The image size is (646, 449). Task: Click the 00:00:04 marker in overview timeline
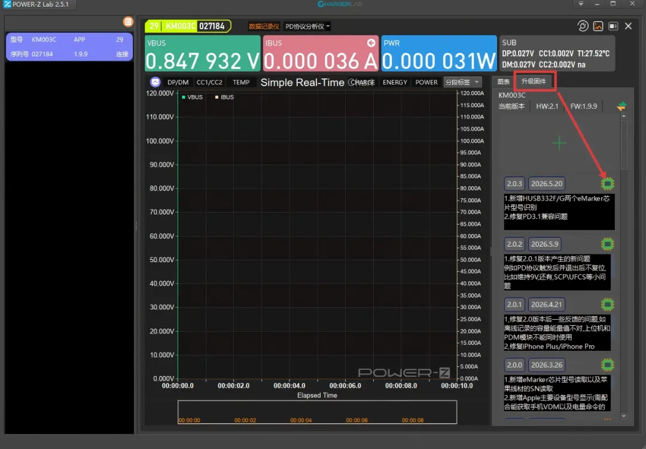tap(301, 420)
